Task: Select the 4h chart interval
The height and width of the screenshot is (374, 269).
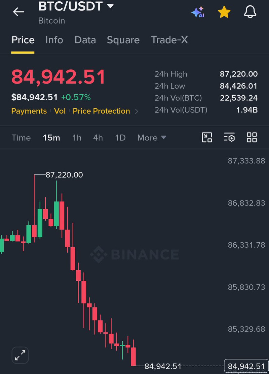Action: [x=98, y=137]
